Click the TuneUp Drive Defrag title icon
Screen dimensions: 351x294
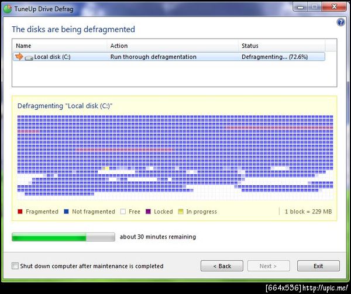(x=8, y=9)
